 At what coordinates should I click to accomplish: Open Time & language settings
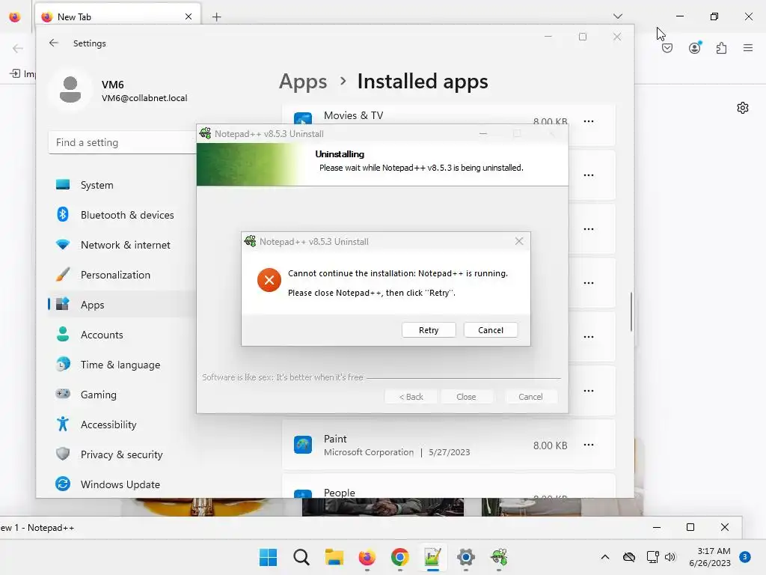(x=122, y=365)
